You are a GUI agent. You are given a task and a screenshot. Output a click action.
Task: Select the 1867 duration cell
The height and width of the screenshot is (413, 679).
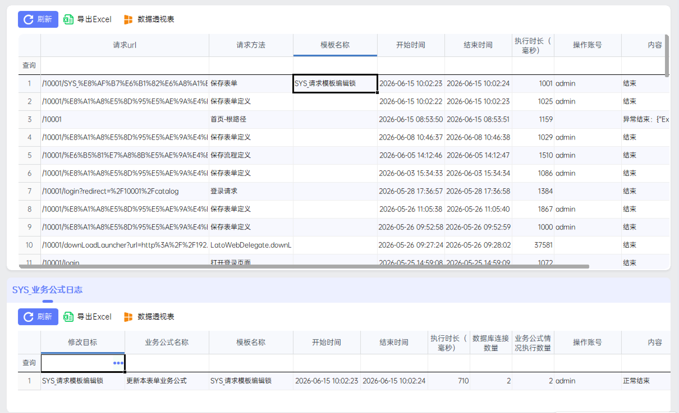click(533, 209)
